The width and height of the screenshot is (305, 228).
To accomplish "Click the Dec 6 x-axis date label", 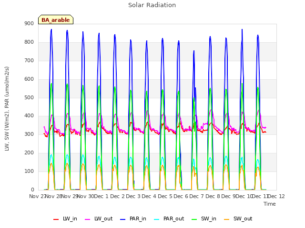I will click(181, 196).
